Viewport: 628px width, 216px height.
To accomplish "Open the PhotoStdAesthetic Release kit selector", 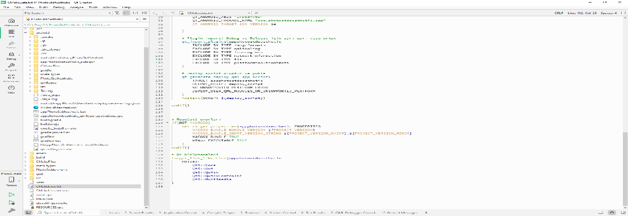I will pyautogui.click(x=12, y=179).
